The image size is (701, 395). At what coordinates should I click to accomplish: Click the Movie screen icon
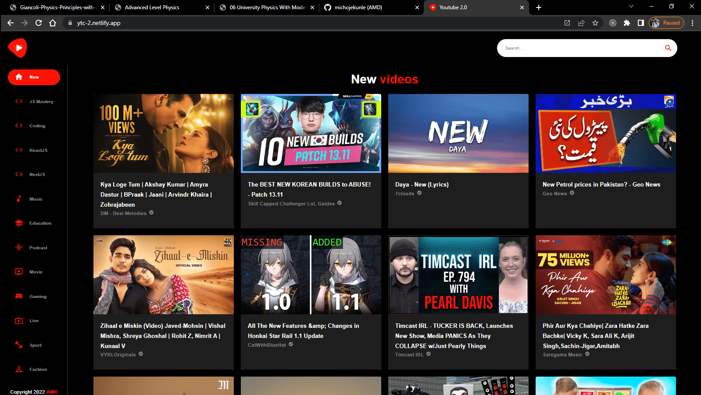(x=19, y=272)
